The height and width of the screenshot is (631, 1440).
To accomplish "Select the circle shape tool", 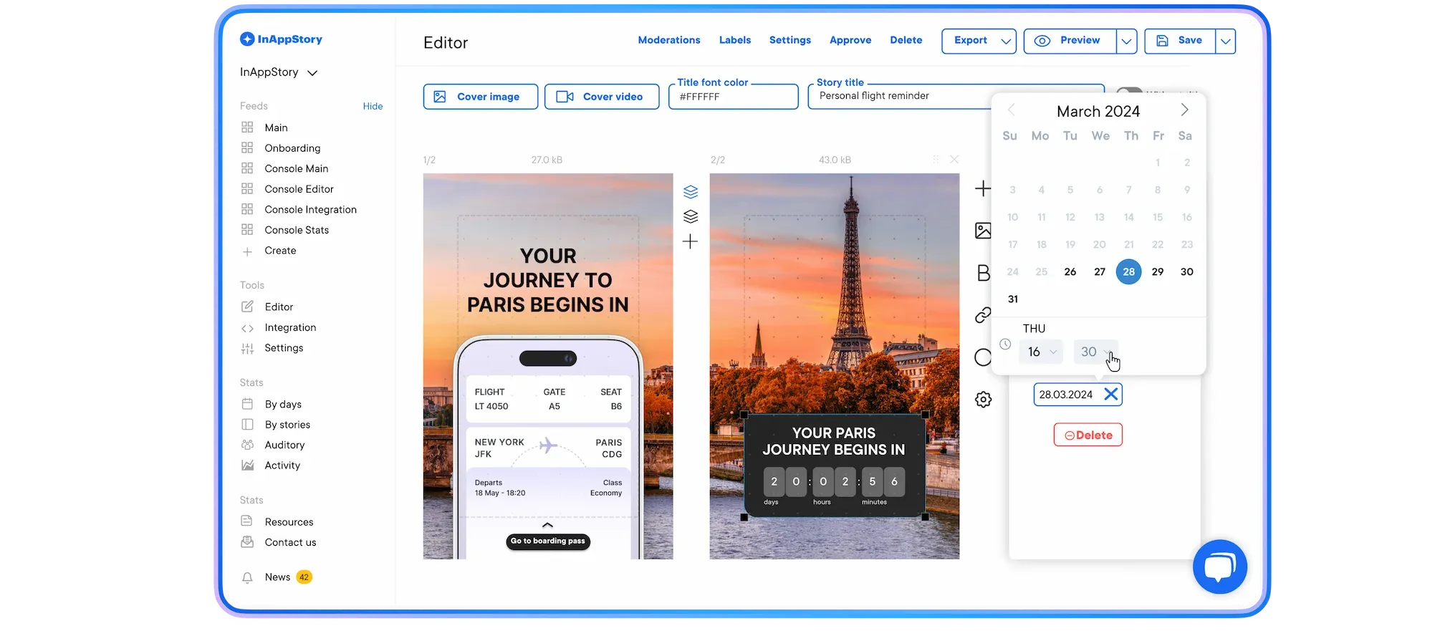I will [983, 357].
